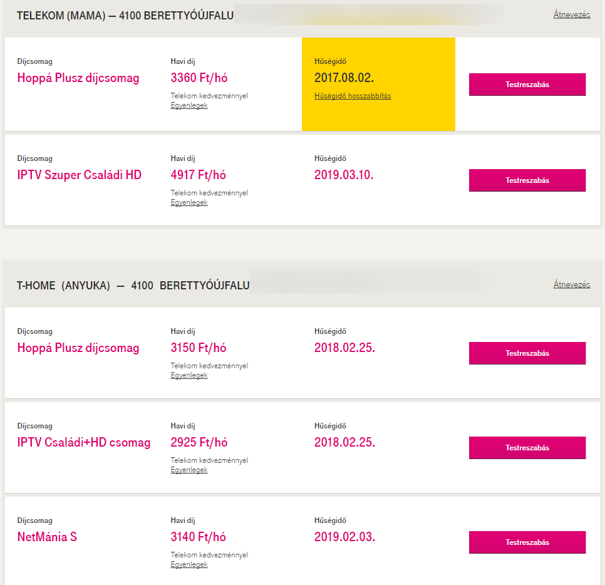605x585 pixels.
Task: Click Testreszabás for the 3150 Ft/hó Hoppá Plusz
Action: tap(527, 353)
